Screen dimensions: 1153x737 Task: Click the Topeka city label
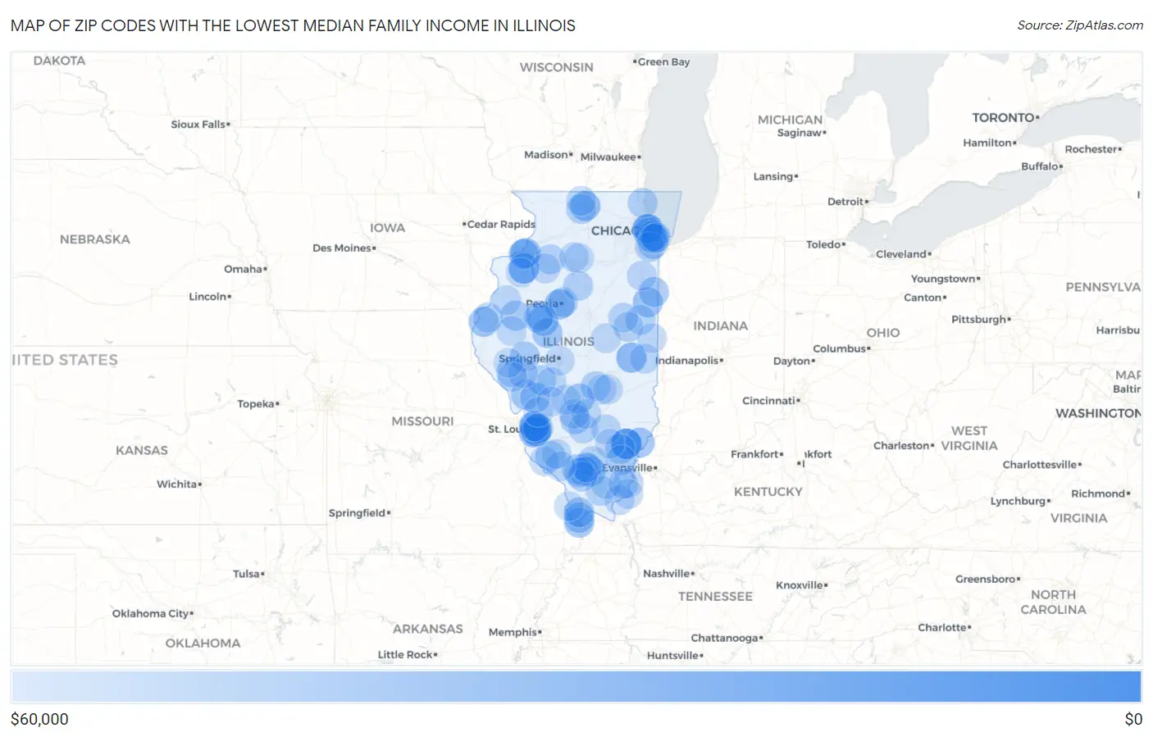click(258, 403)
